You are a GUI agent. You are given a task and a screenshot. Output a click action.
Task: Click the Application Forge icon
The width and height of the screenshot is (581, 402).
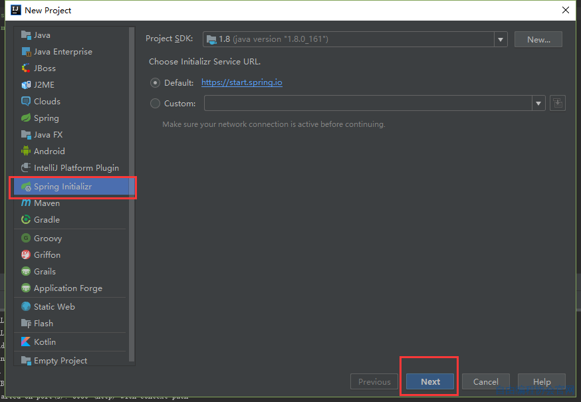click(x=26, y=288)
